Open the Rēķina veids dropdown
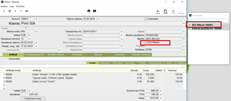 36,31
